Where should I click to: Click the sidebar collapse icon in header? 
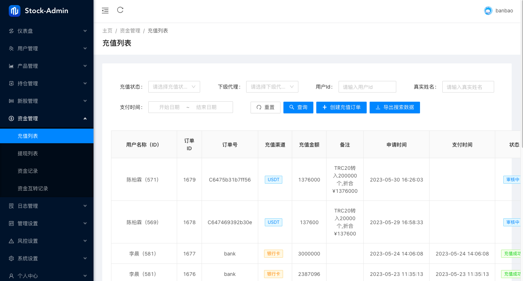[x=105, y=11]
